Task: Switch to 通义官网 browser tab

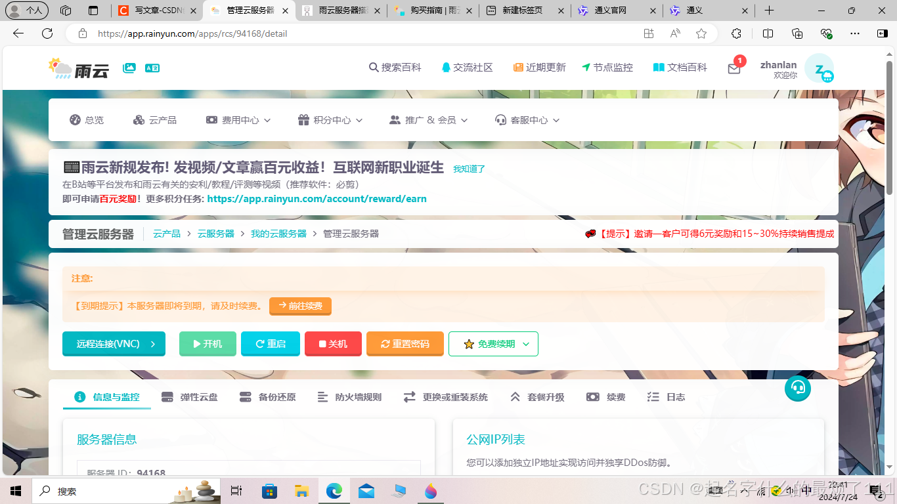Action: tap(616, 10)
